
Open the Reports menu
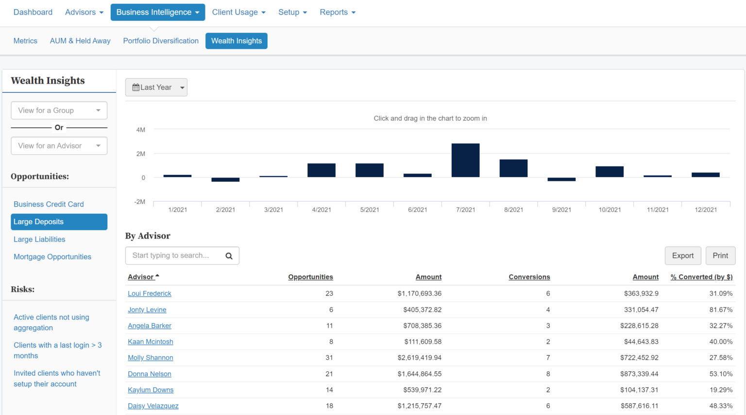[x=337, y=12]
